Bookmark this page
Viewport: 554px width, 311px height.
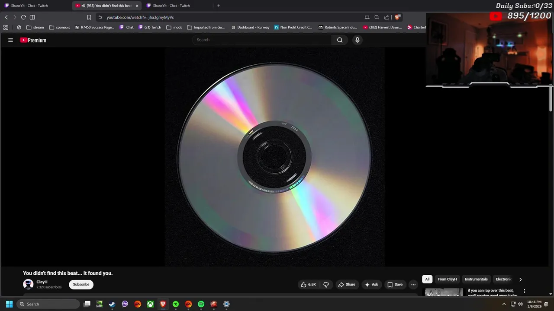pos(89,17)
